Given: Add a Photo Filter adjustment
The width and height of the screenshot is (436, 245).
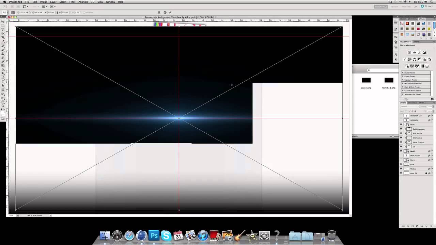Looking at the screenshot, I should [424, 59].
